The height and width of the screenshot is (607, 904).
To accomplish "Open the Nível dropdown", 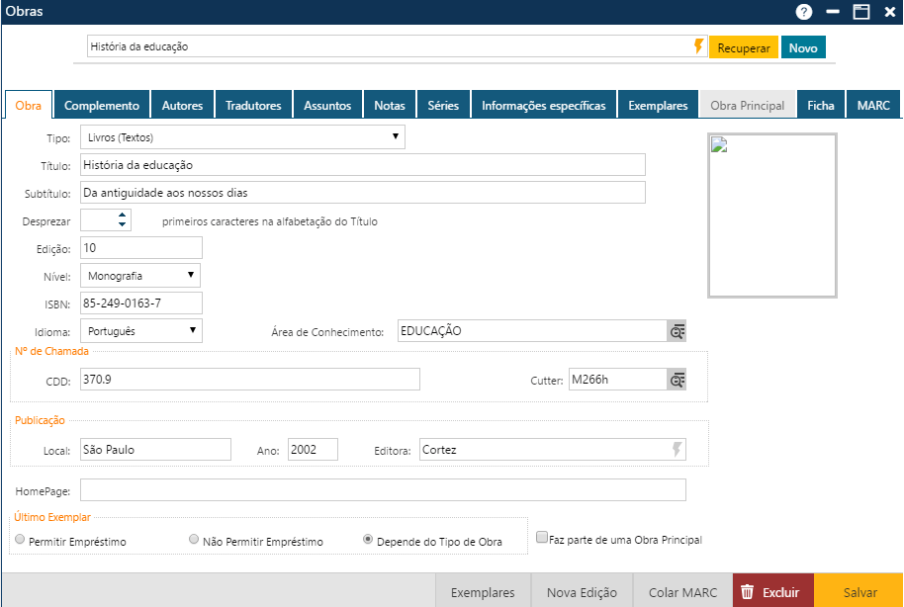I will (139, 276).
